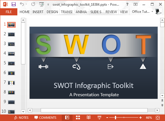The height and width of the screenshot is (121, 165).
Task: Open the SLIDE SHOW ribbon tab
Action: [x=96, y=12]
